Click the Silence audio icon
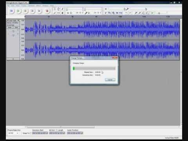Viewport: 188px width, 141px height. [x=121, y=13]
